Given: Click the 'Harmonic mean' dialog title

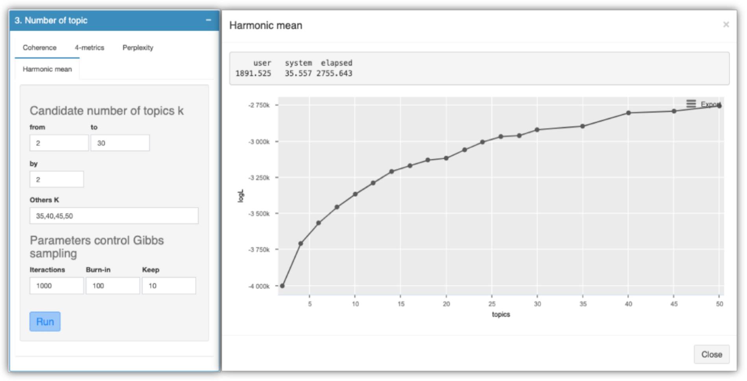Looking at the screenshot, I should [x=266, y=26].
